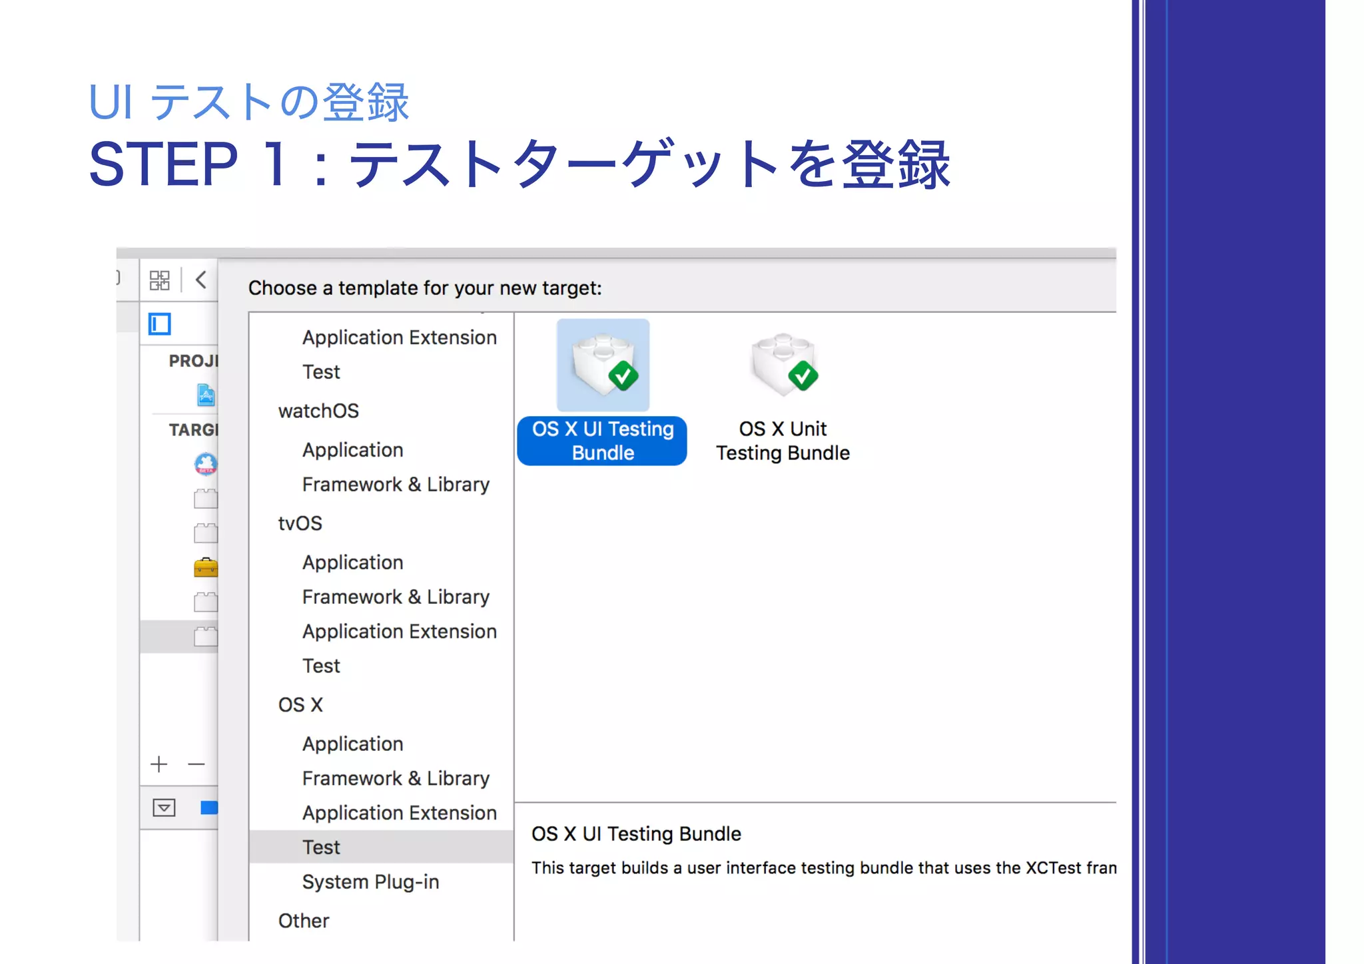Screen dimensions: 1364x964
Task: Click the blue indicator beside filter box
Action: pos(209,808)
